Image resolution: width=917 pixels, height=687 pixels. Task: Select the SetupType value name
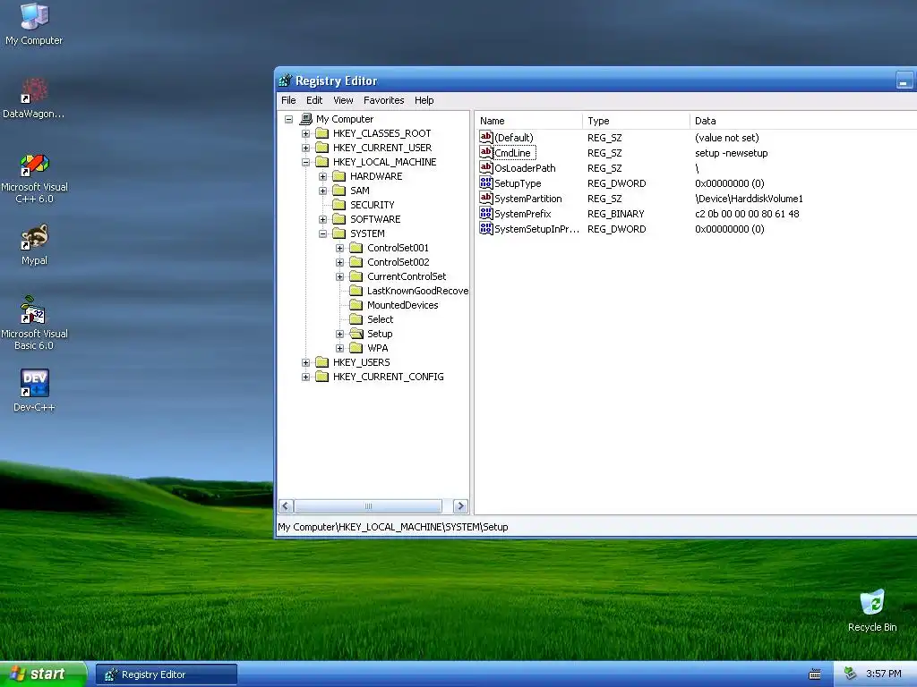click(518, 183)
